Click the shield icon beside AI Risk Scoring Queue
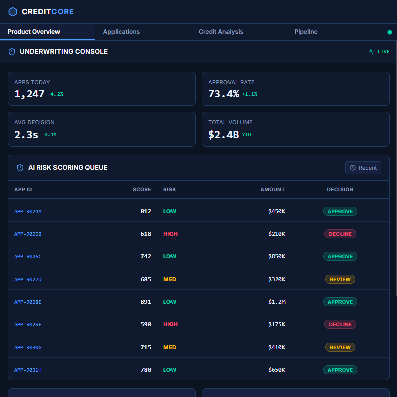 tap(20, 168)
